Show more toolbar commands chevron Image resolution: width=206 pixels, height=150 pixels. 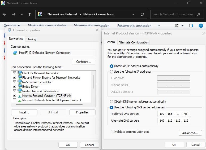pos(158,26)
